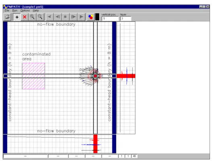Click the 'contaminated area' label
Viewport: 212px width, 161px height.
[36, 56]
